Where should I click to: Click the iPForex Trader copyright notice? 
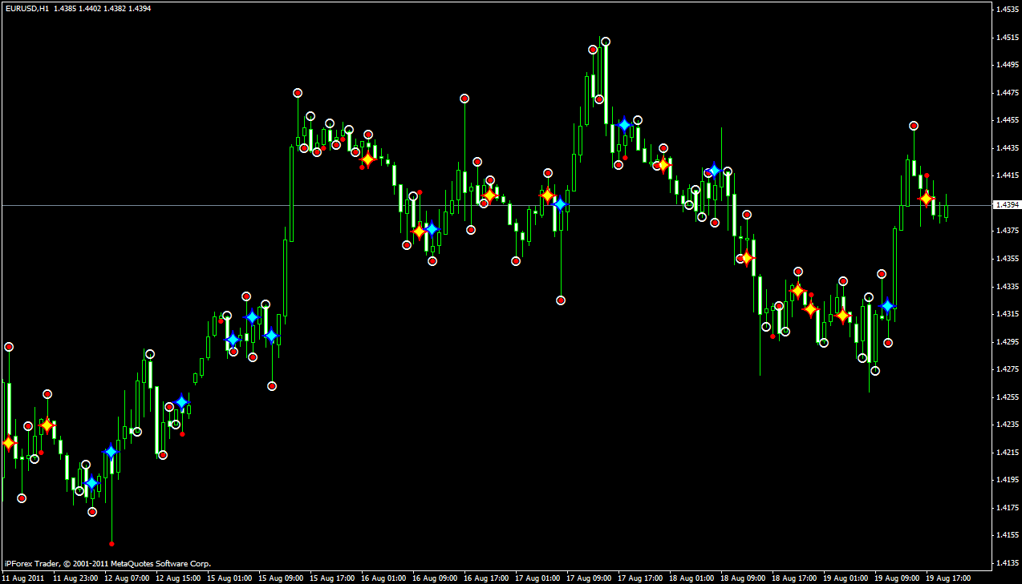(x=107, y=564)
